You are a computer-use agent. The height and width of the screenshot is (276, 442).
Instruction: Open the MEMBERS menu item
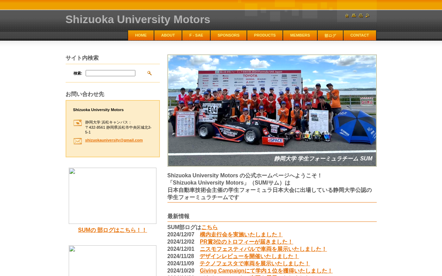coord(300,35)
